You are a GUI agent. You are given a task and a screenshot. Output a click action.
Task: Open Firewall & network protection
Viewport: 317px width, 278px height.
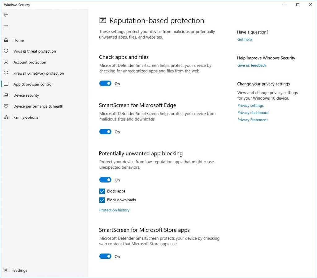click(6, 73)
